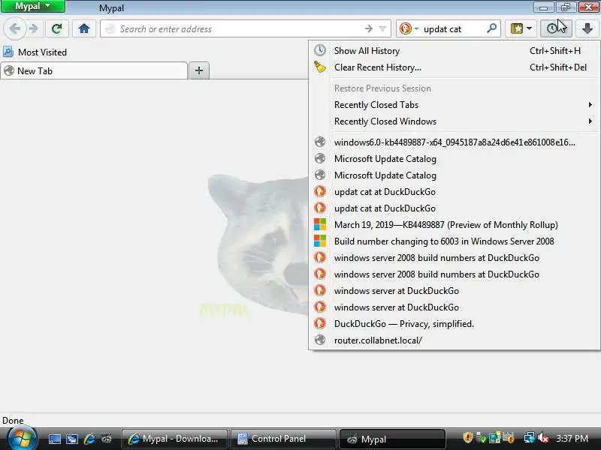601x450 pixels.
Task: Open the DuckDuckGo search engine selector
Action: click(x=409, y=28)
